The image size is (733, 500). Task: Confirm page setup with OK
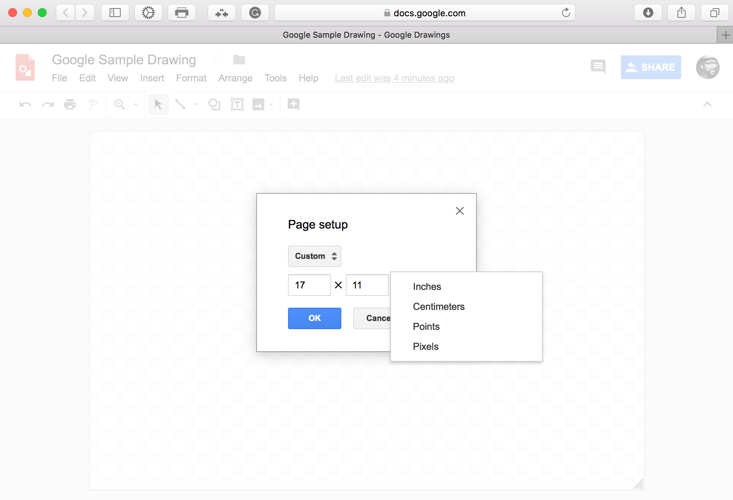click(x=314, y=318)
